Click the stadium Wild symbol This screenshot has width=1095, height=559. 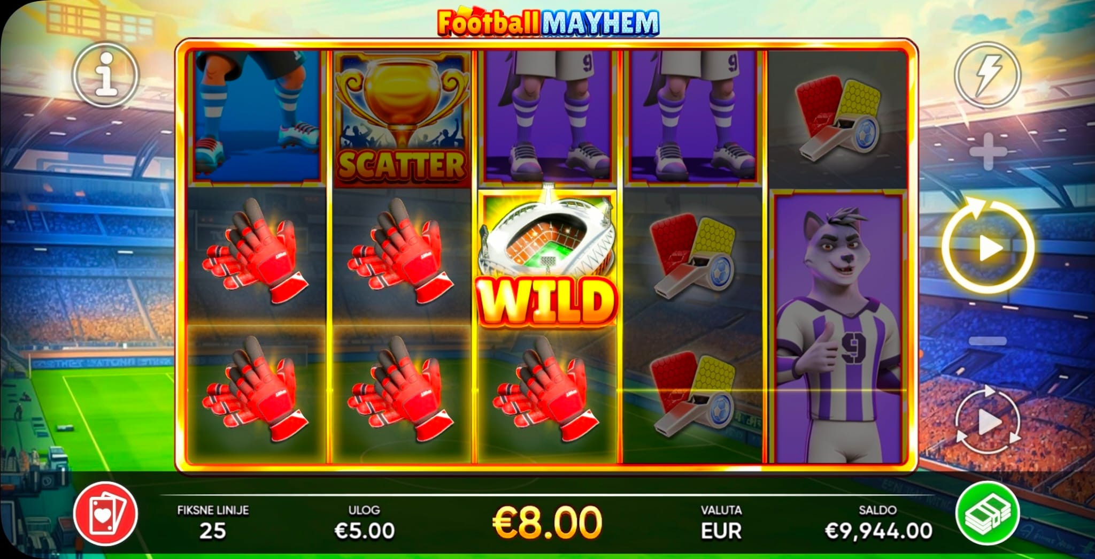[x=547, y=258]
